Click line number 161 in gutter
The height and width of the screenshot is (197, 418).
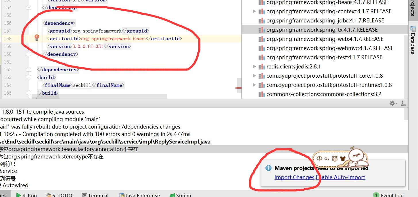(7, 62)
